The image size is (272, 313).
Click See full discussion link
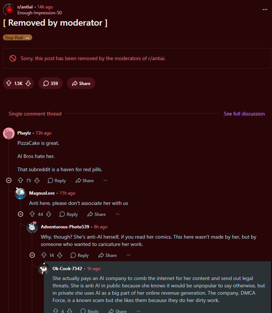244,114
